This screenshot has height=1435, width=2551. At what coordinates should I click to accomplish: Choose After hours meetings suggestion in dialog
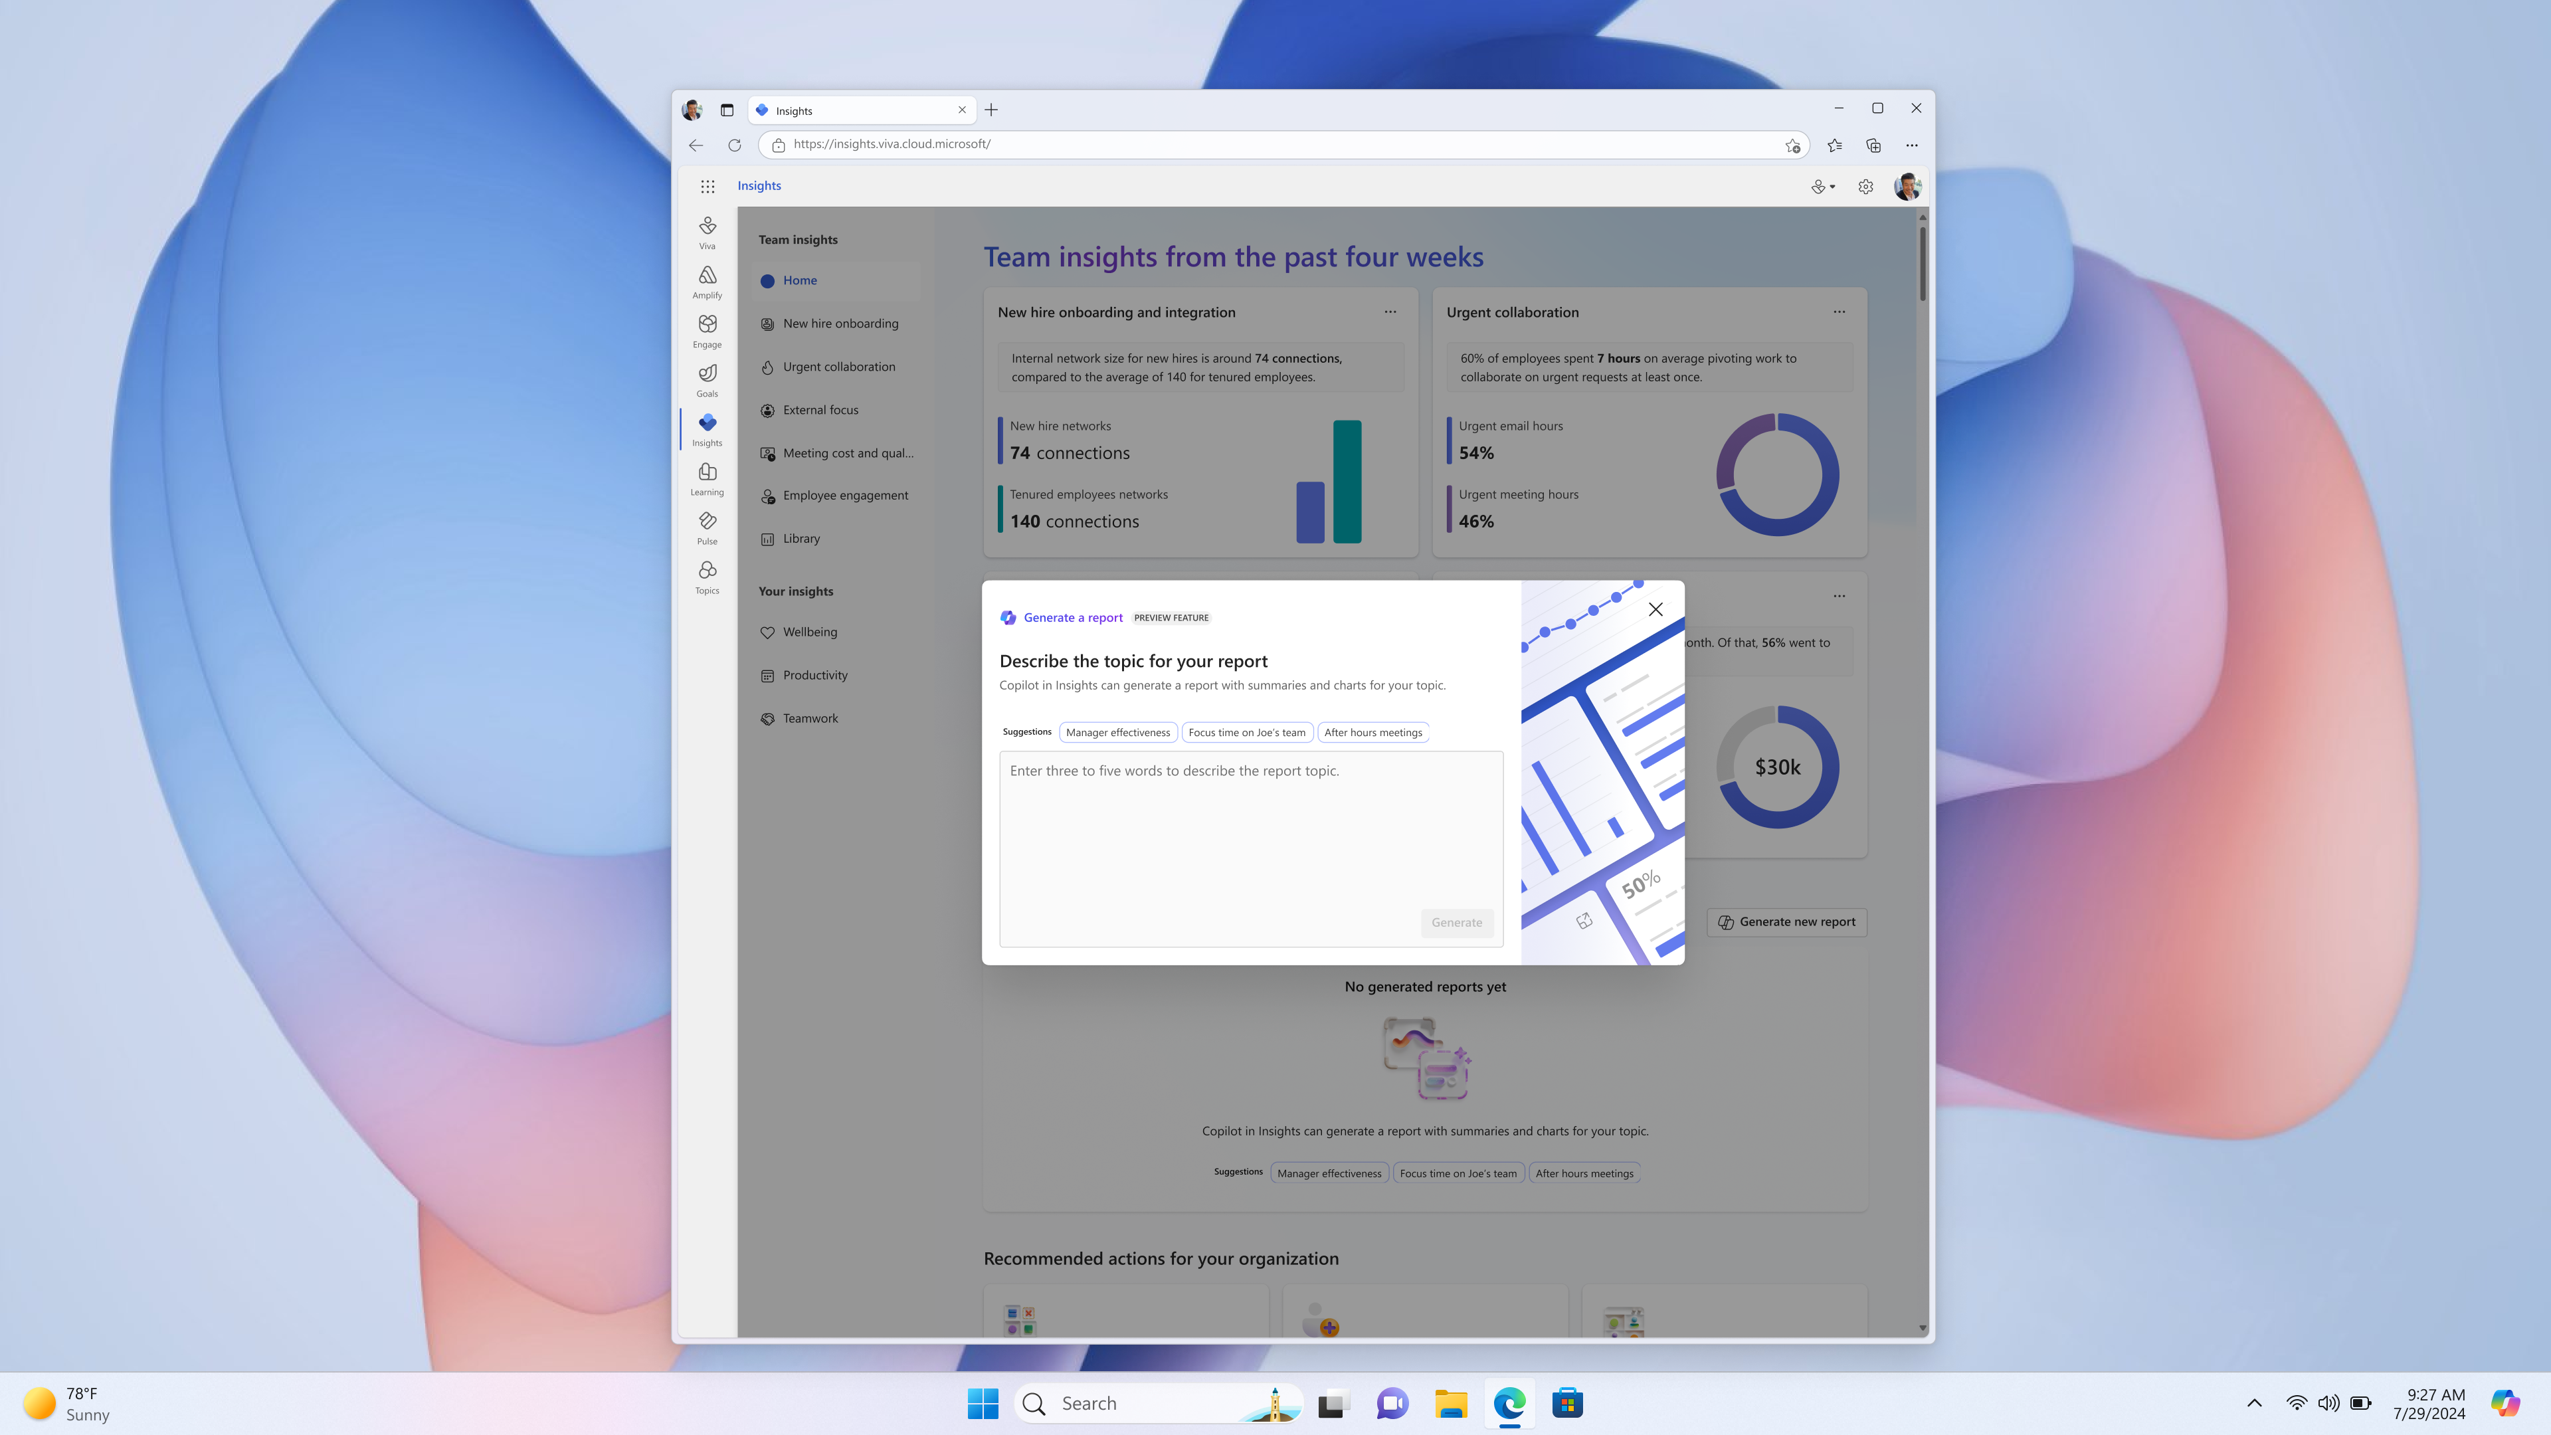[x=1372, y=733]
